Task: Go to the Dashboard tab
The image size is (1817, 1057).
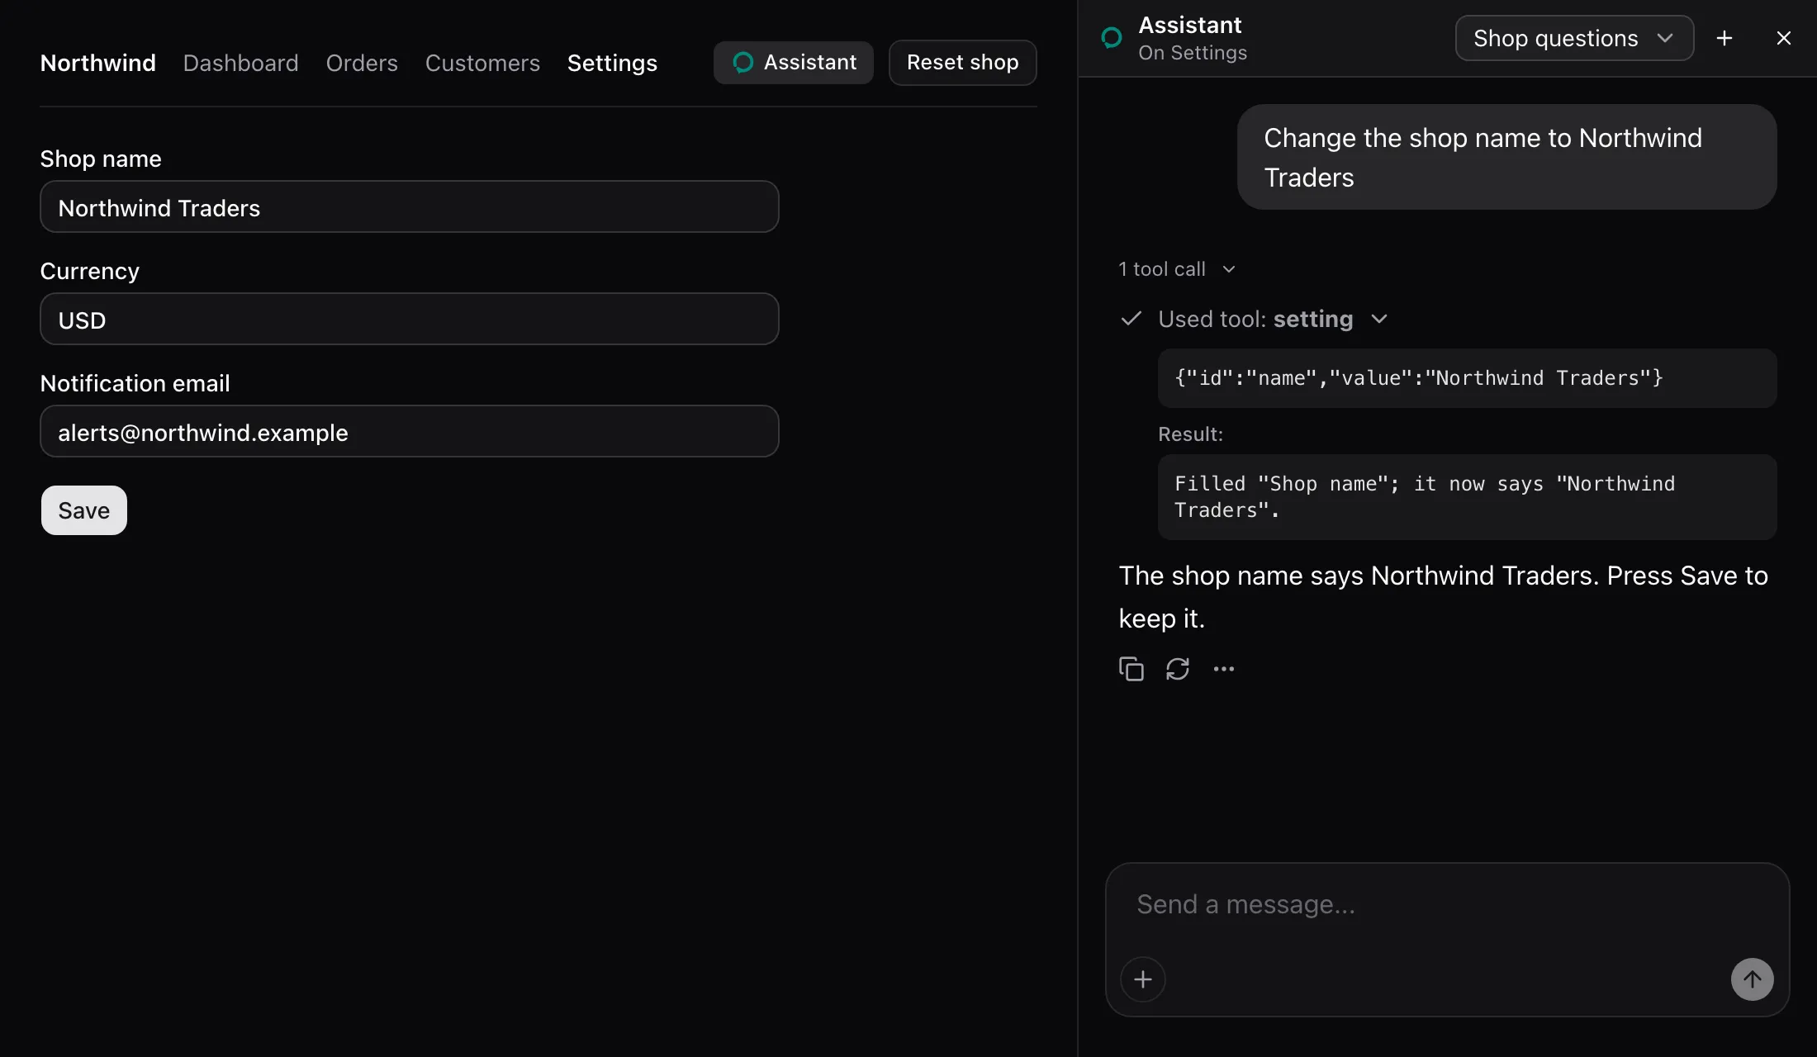Action: click(240, 63)
